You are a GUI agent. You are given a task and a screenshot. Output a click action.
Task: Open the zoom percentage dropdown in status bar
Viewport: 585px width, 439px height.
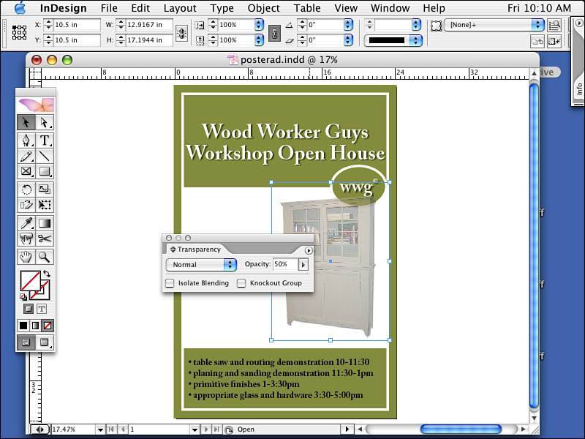(x=100, y=429)
